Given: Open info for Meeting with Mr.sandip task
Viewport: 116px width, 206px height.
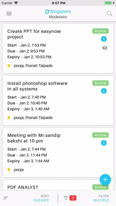Looking at the screenshot, I should (104, 143).
